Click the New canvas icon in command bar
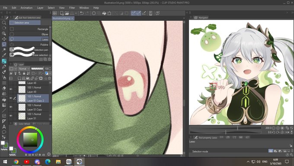 pos(62,13)
